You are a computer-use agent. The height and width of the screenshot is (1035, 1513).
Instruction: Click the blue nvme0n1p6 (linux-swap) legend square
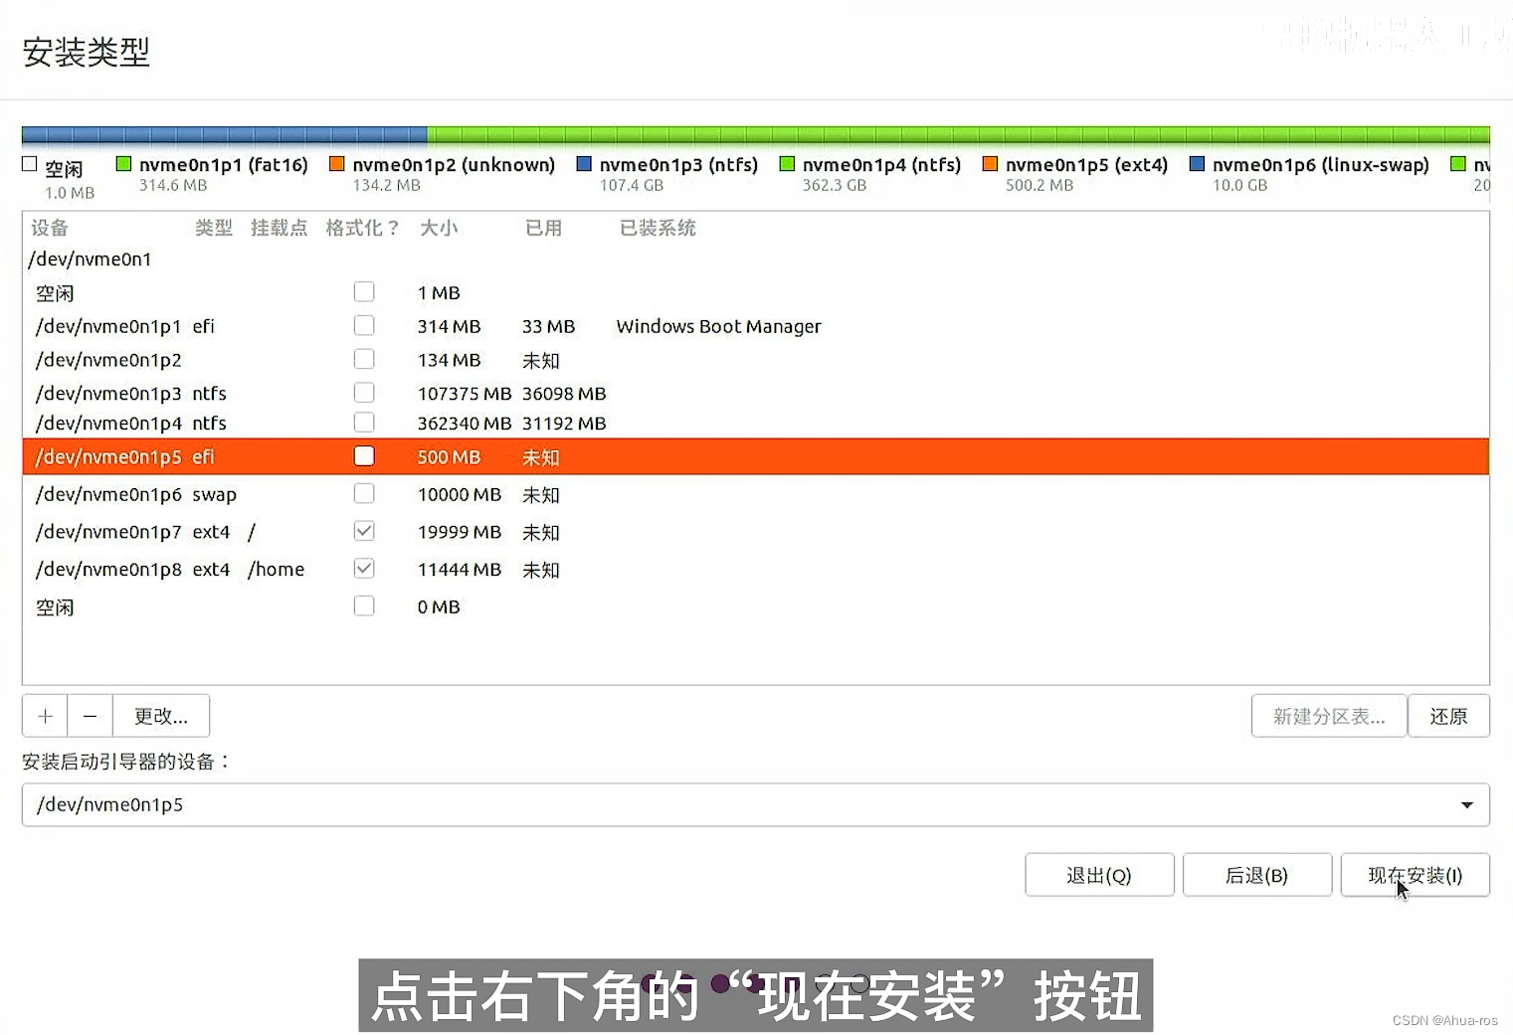[1196, 163]
